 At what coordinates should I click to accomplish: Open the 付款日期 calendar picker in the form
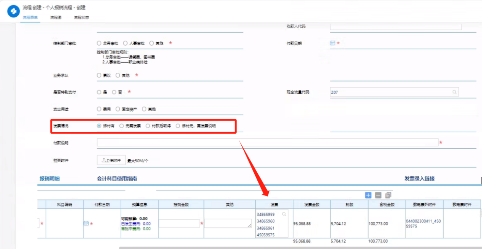[333, 43]
